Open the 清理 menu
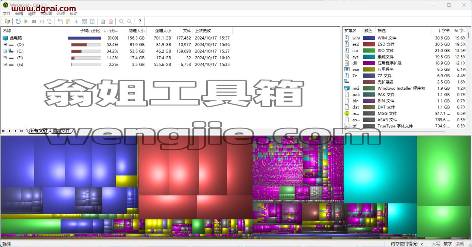The height and width of the screenshot is (247, 472). click(x=32, y=13)
